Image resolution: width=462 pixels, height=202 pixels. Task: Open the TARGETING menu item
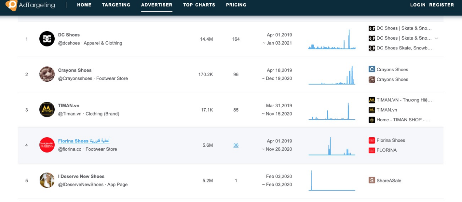(x=116, y=5)
